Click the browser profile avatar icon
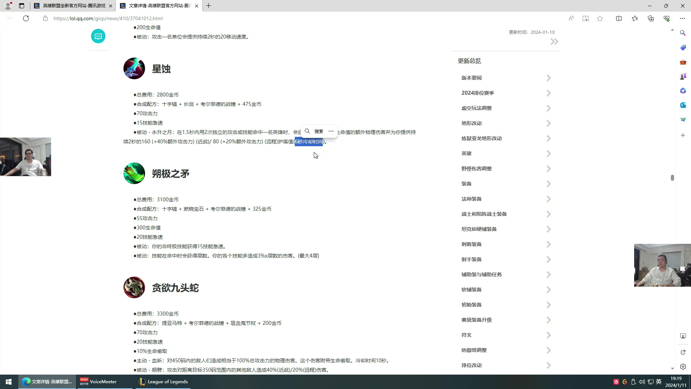 point(8,6)
